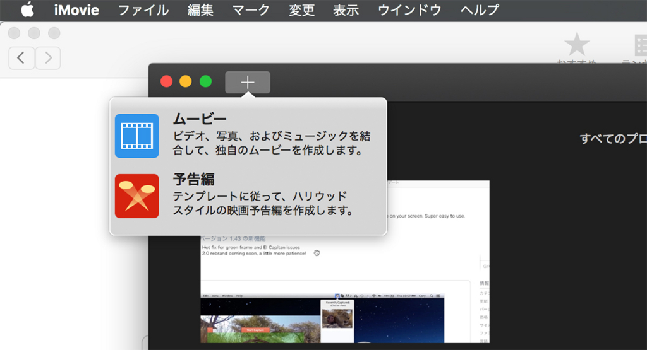
Task: Open the 編集 menu
Action: point(200,10)
